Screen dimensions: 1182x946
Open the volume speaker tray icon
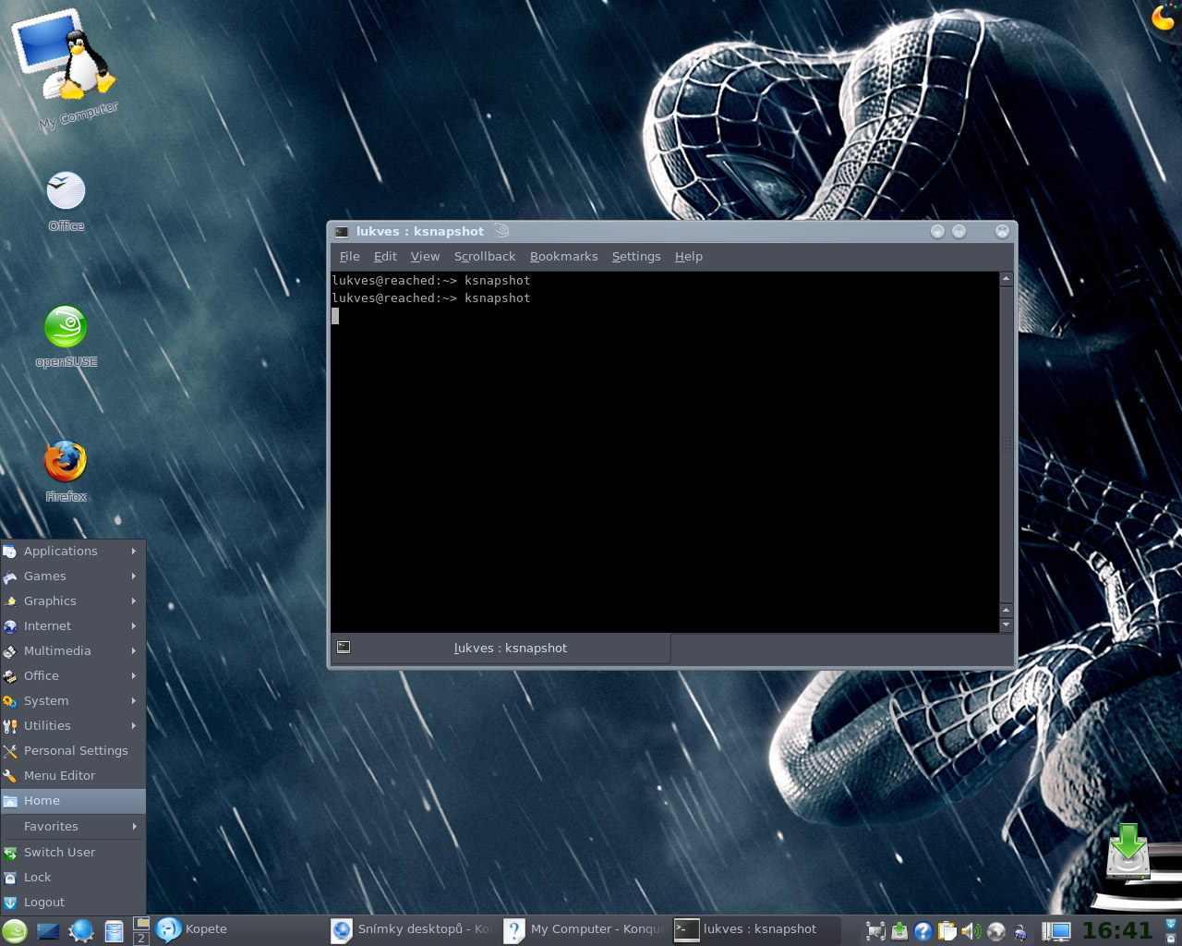(971, 931)
